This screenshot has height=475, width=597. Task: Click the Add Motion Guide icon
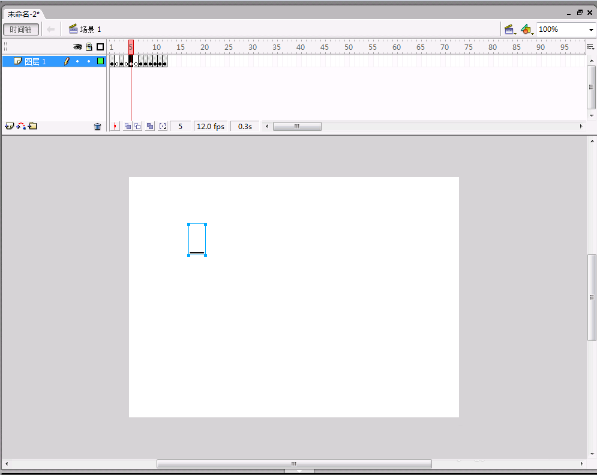point(22,126)
